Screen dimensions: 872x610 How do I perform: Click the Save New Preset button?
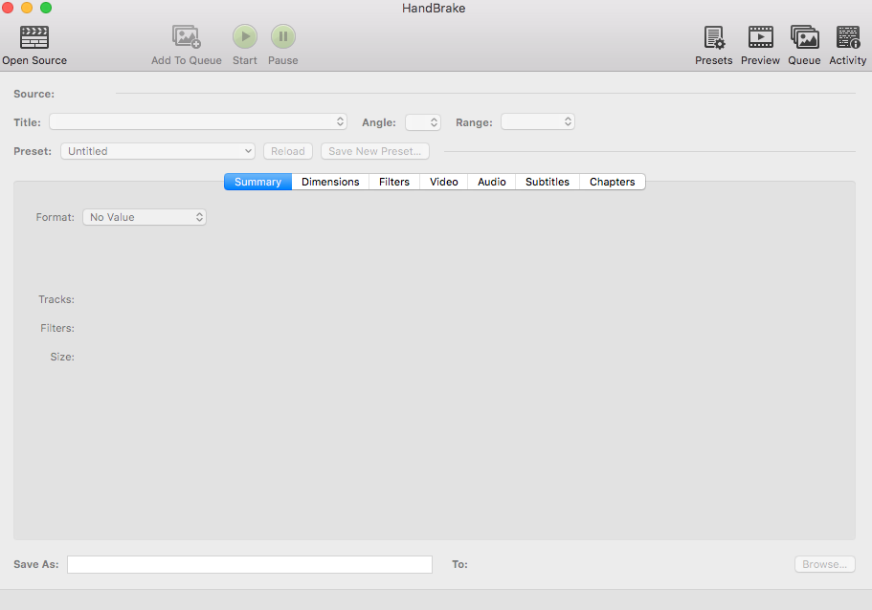375,151
